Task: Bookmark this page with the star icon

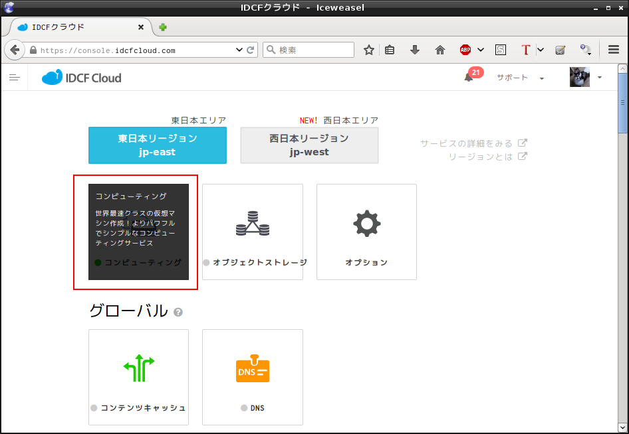Action: pyautogui.click(x=368, y=50)
